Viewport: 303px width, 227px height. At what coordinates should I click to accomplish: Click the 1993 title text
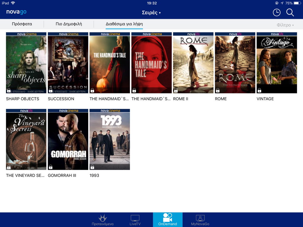pyautogui.click(x=94, y=176)
